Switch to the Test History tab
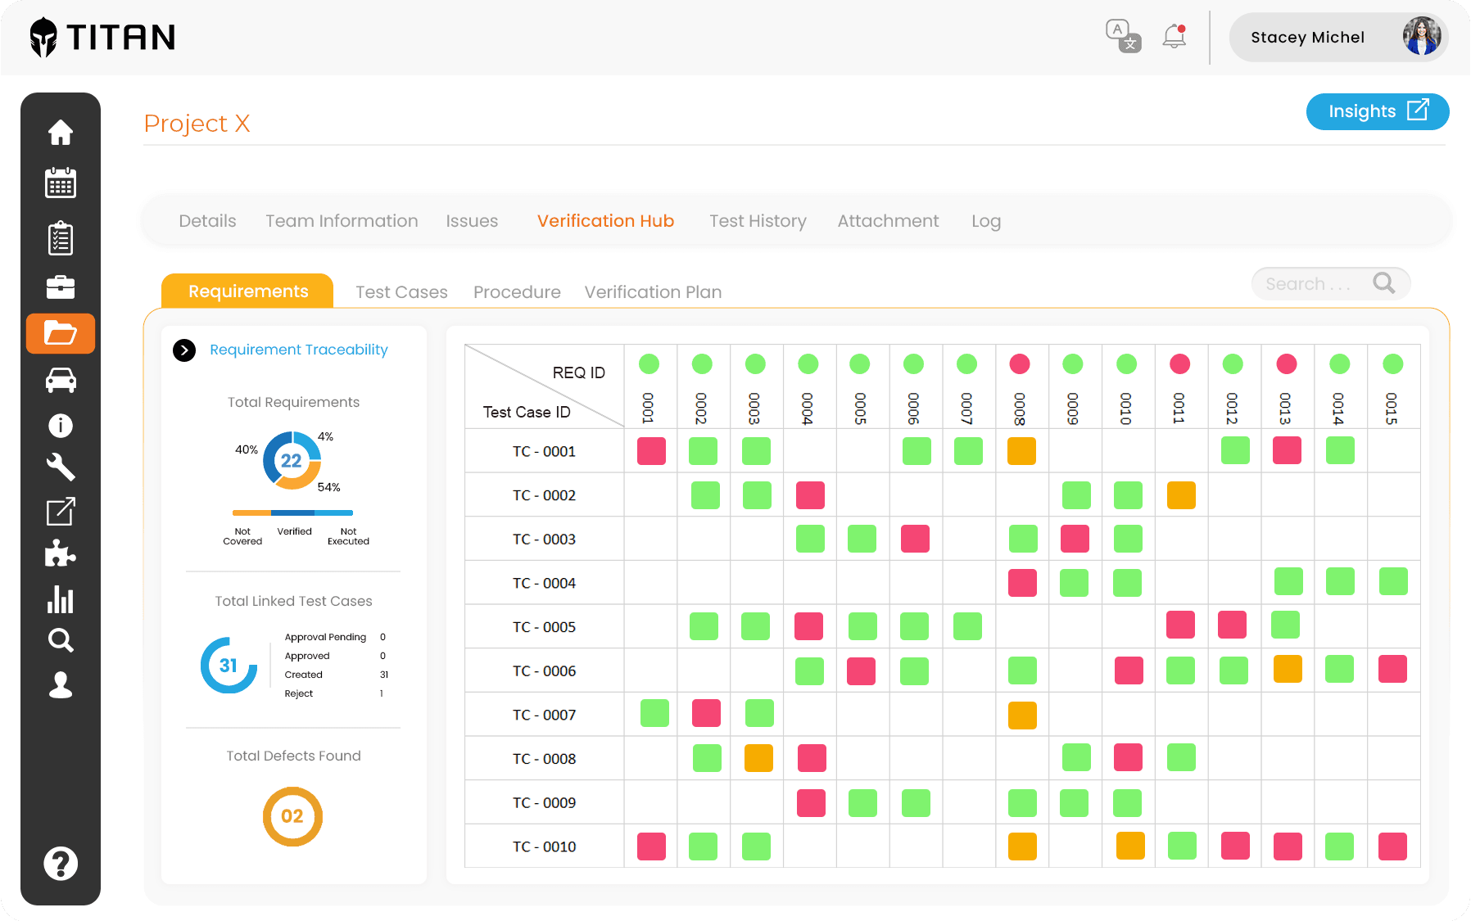Screen dimensions: 1471x921 [758, 220]
